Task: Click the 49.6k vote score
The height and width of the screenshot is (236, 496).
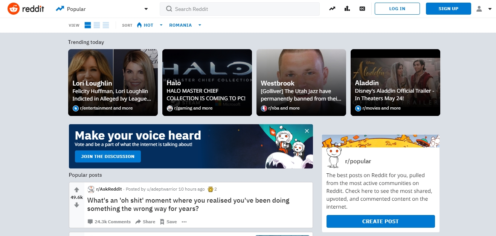Action: click(x=76, y=197)
